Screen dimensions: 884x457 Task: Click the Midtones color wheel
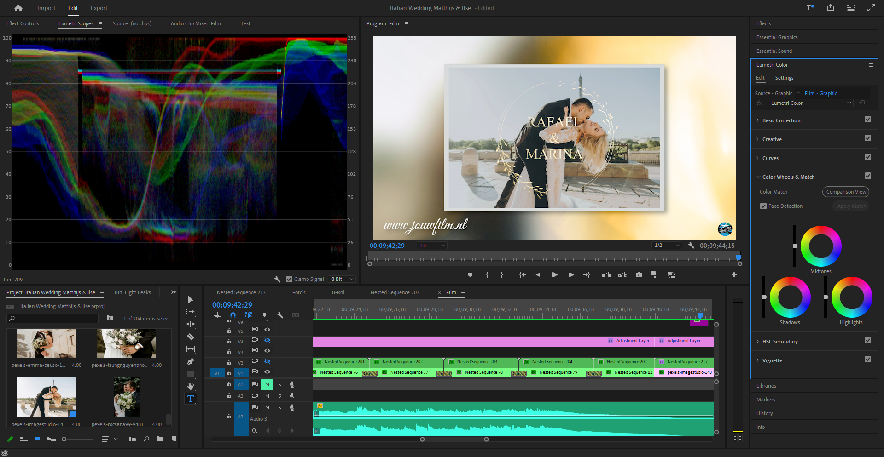tap(820, 246)
